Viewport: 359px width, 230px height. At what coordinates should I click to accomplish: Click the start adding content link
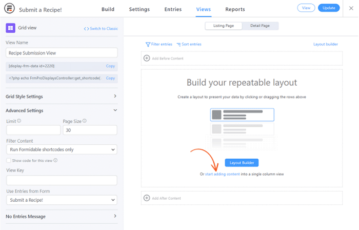pyautogui.click(x=222, y=174)
